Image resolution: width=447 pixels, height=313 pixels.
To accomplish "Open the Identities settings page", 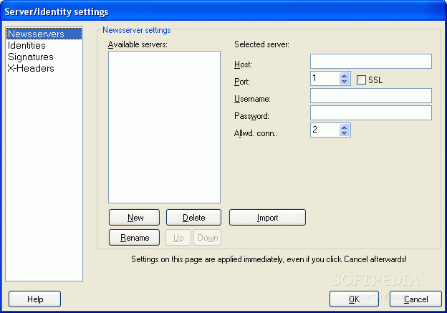I will tap(27, 46).
